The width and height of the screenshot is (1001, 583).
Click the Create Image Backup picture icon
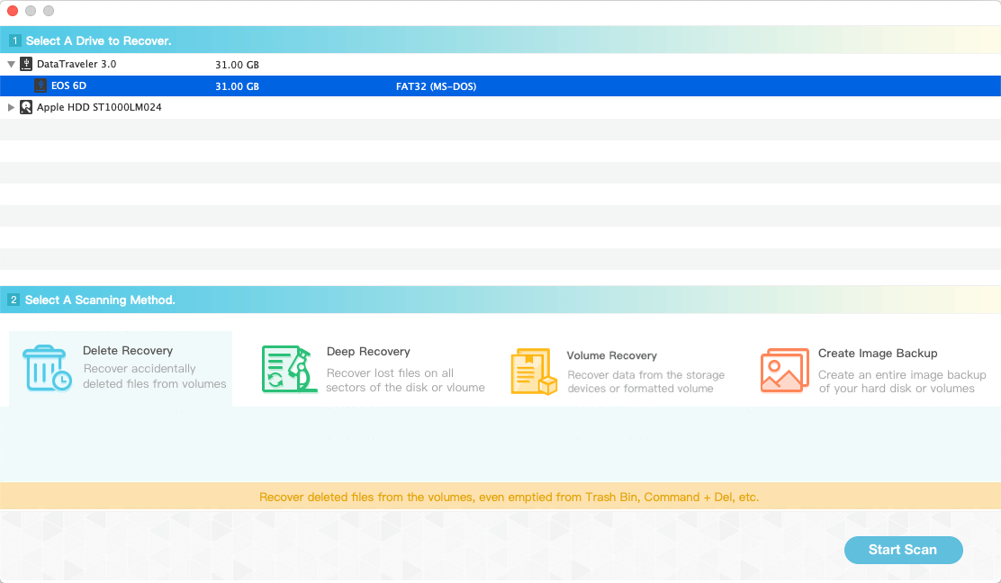(785, 371)
